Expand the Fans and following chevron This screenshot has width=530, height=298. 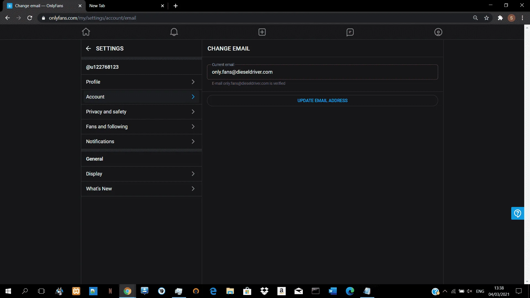[x=193, y=127]
